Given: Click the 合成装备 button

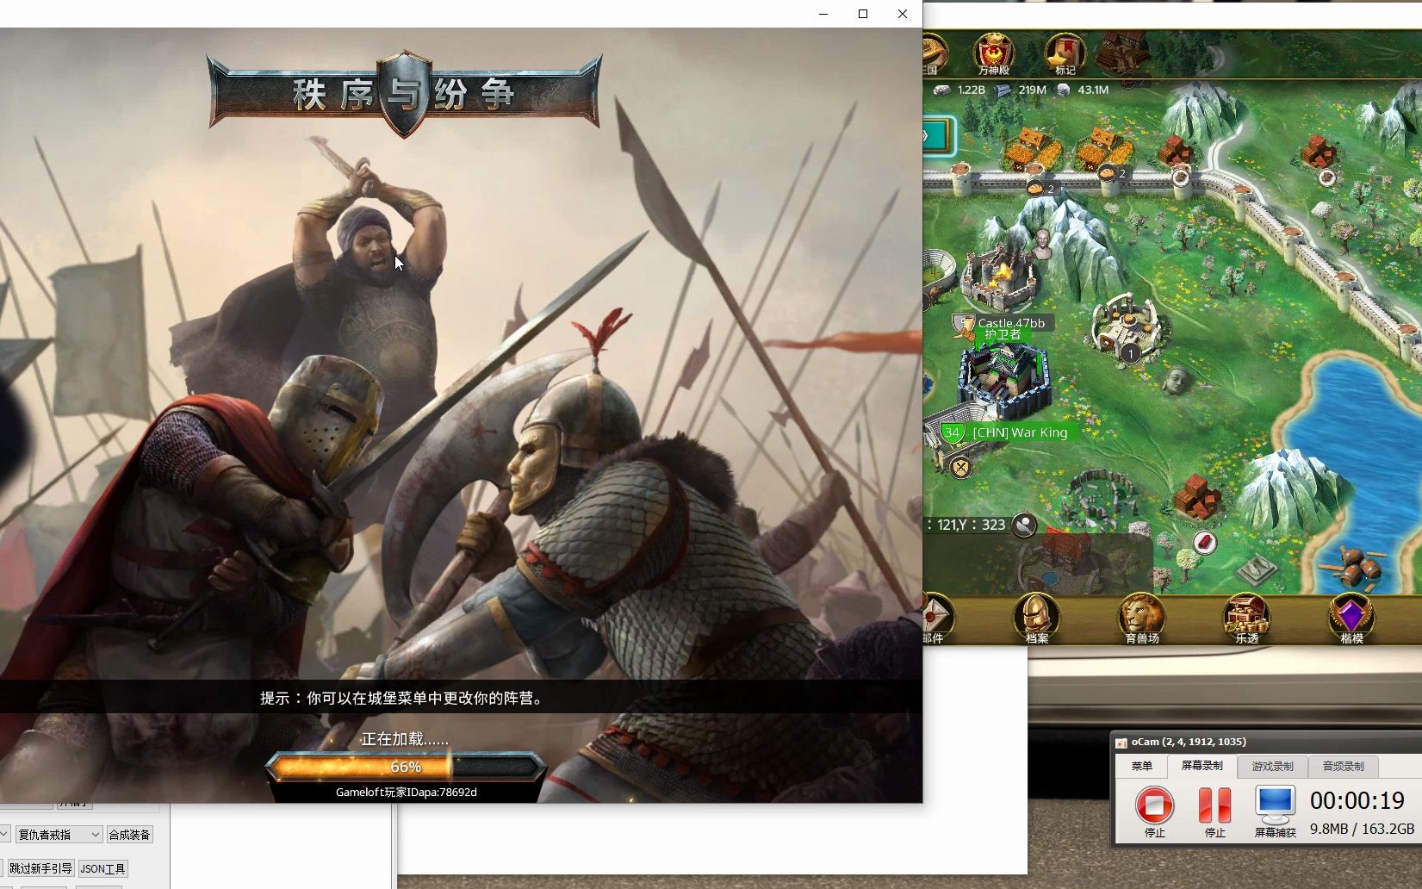Looking at the screenshot, I should [129, 835].
